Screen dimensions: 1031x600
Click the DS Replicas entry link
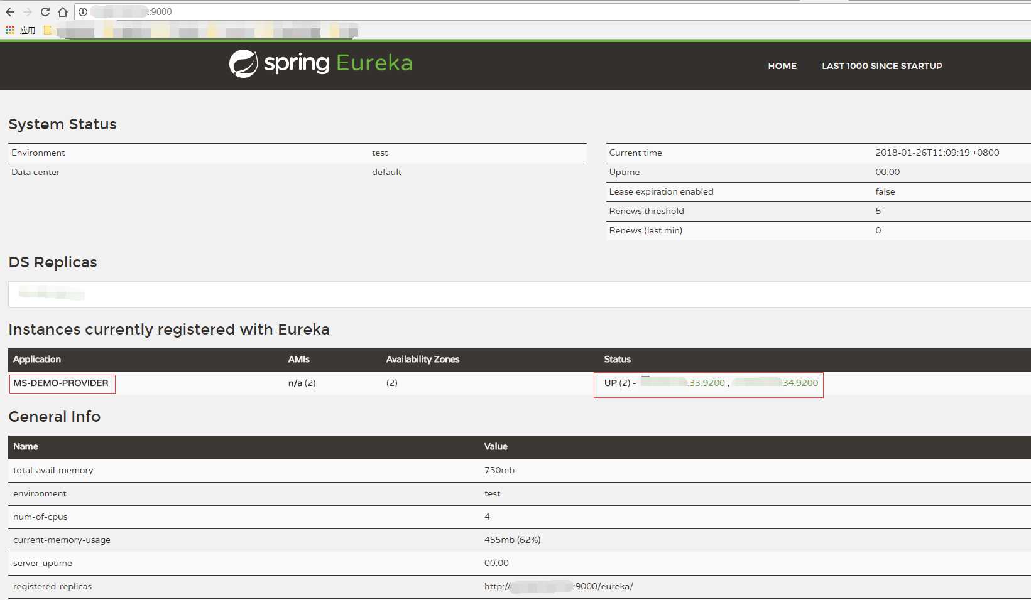pyautogui.click(x=52, y=292)
